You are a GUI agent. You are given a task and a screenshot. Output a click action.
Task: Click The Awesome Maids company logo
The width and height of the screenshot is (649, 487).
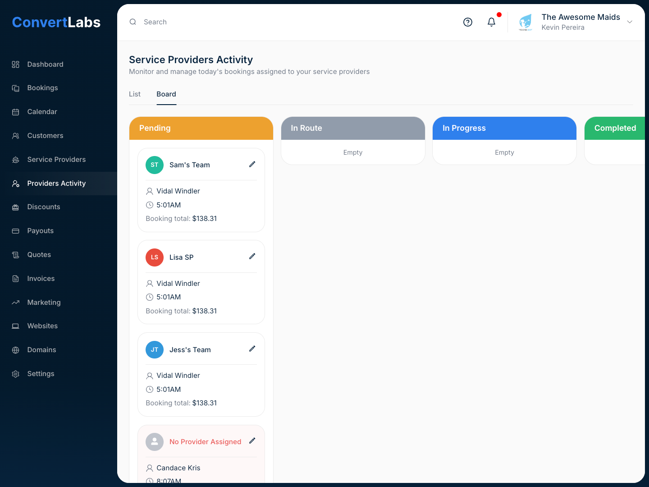[x=526, y=22]
